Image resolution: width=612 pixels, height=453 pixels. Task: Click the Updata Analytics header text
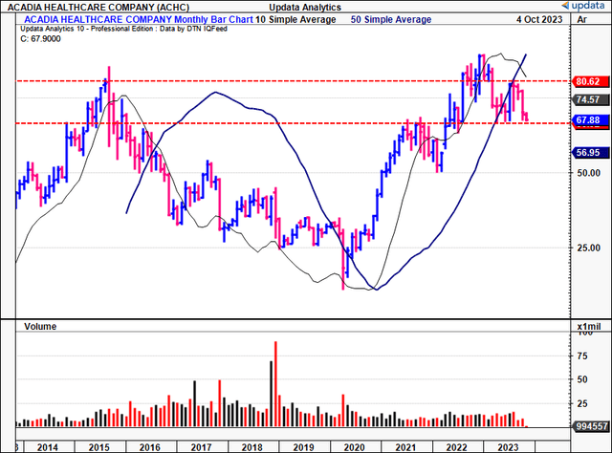pos(305,7)
